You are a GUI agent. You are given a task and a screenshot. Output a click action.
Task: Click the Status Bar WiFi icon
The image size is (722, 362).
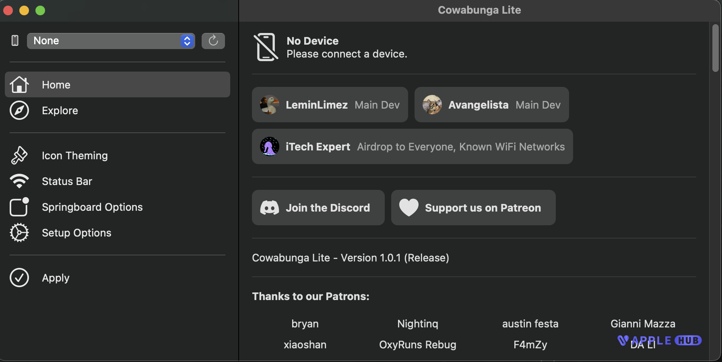(19, 181)
